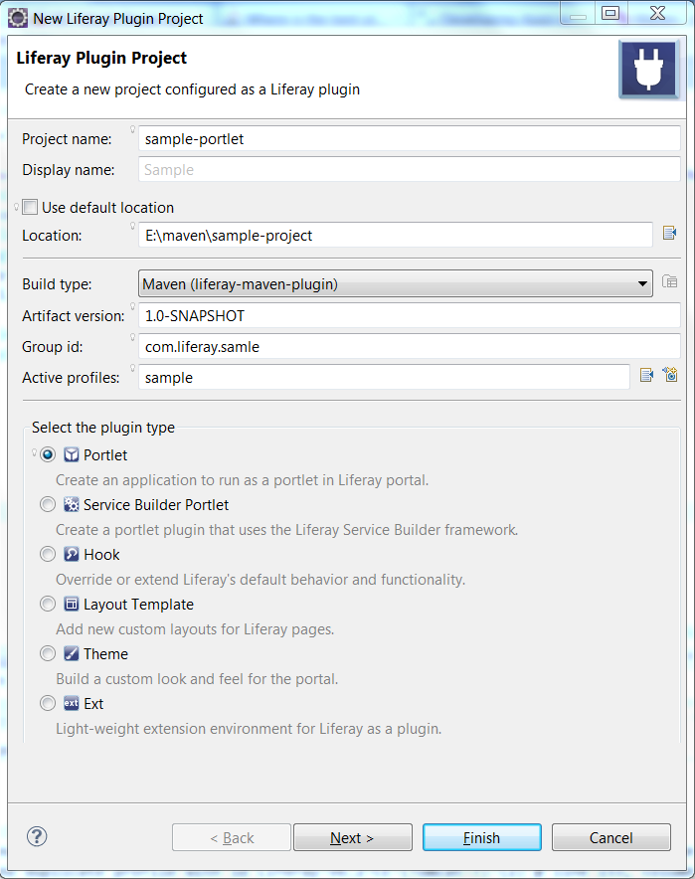Click the Service Builder Portlet gear icon
The width and height of the screenshot is (695, 879).
[x=72, y=504]
